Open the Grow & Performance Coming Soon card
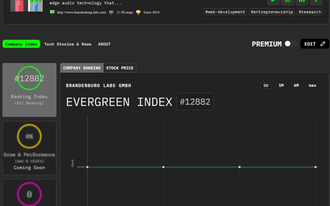Screen dimensions: 330x206 pos(29,148)
